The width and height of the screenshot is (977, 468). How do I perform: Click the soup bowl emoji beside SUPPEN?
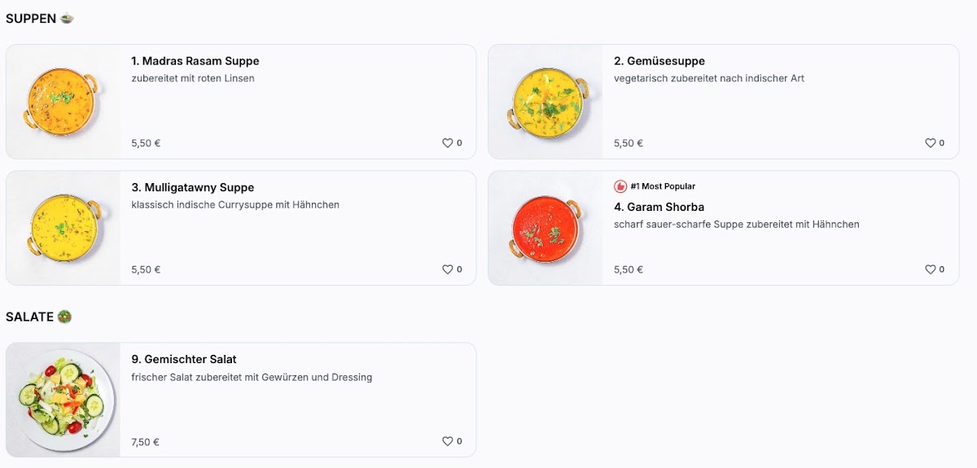[67, 19]
